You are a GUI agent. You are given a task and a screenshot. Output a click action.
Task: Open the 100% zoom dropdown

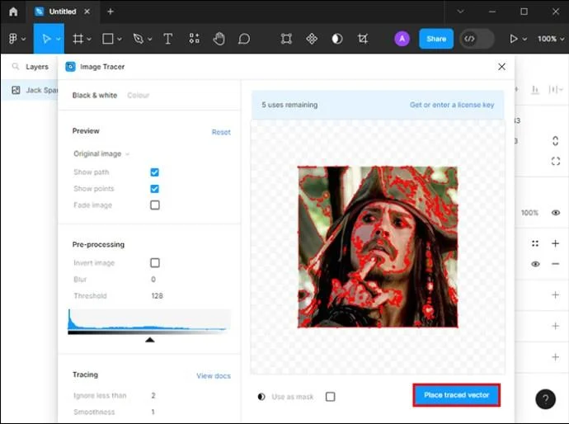click(x=551, y=39)
